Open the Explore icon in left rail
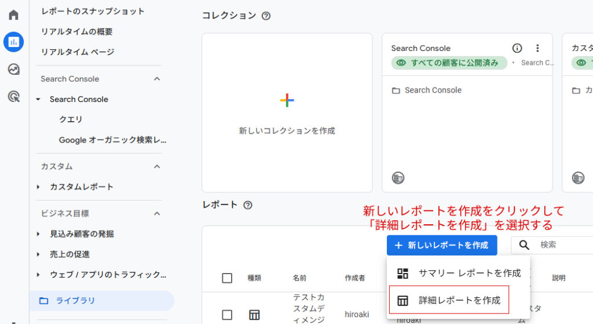Viewport: 593px width, 324px height. pos(13,69)
